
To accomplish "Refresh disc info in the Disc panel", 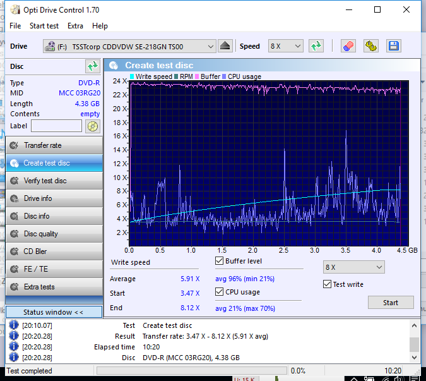I will [x=93, y=66].
